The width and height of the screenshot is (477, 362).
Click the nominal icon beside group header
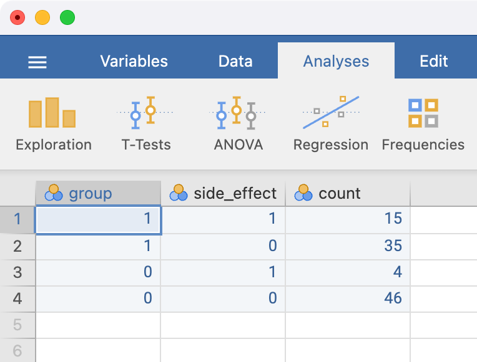54,193
